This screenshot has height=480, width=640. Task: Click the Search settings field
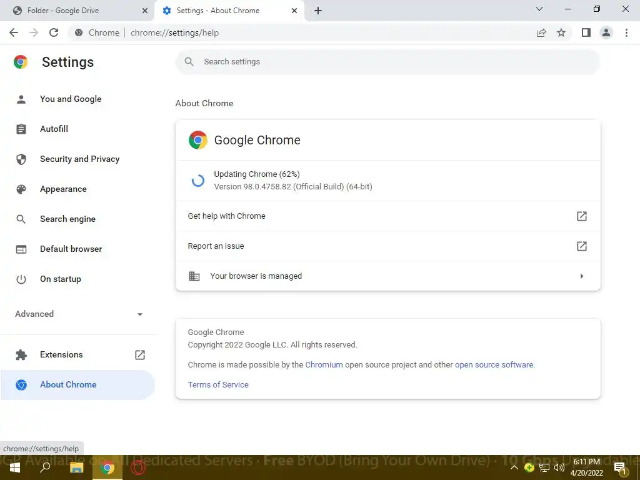(x=387, y=62)
